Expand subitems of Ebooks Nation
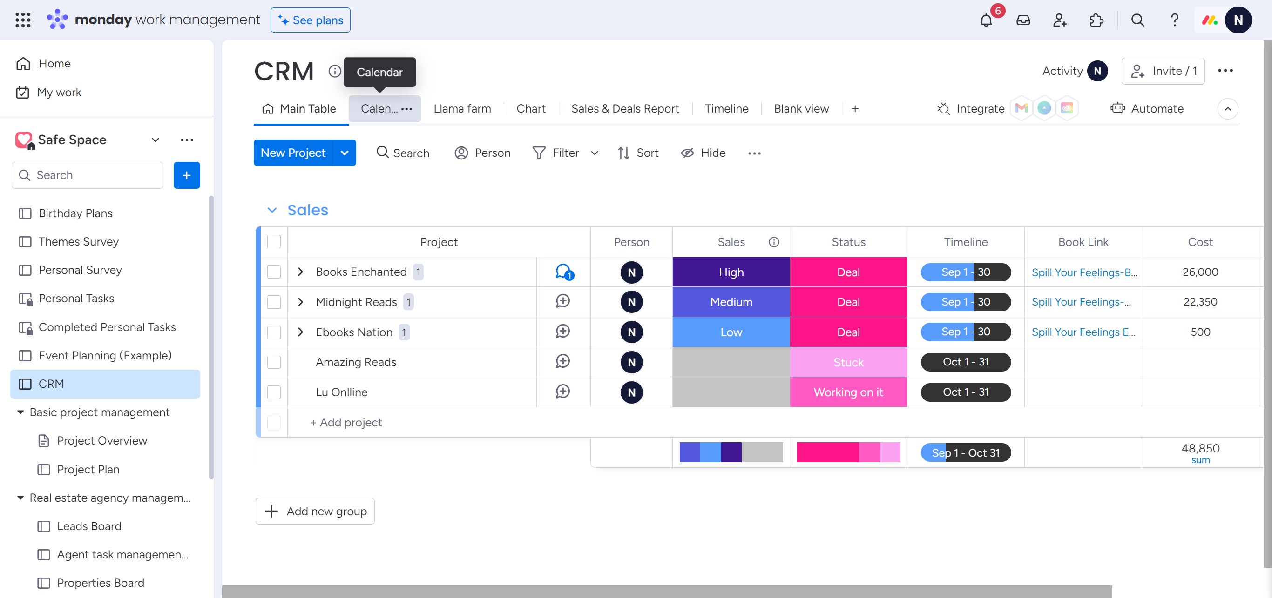This screenshot has width=1272, height=598. tap(300, 332)
